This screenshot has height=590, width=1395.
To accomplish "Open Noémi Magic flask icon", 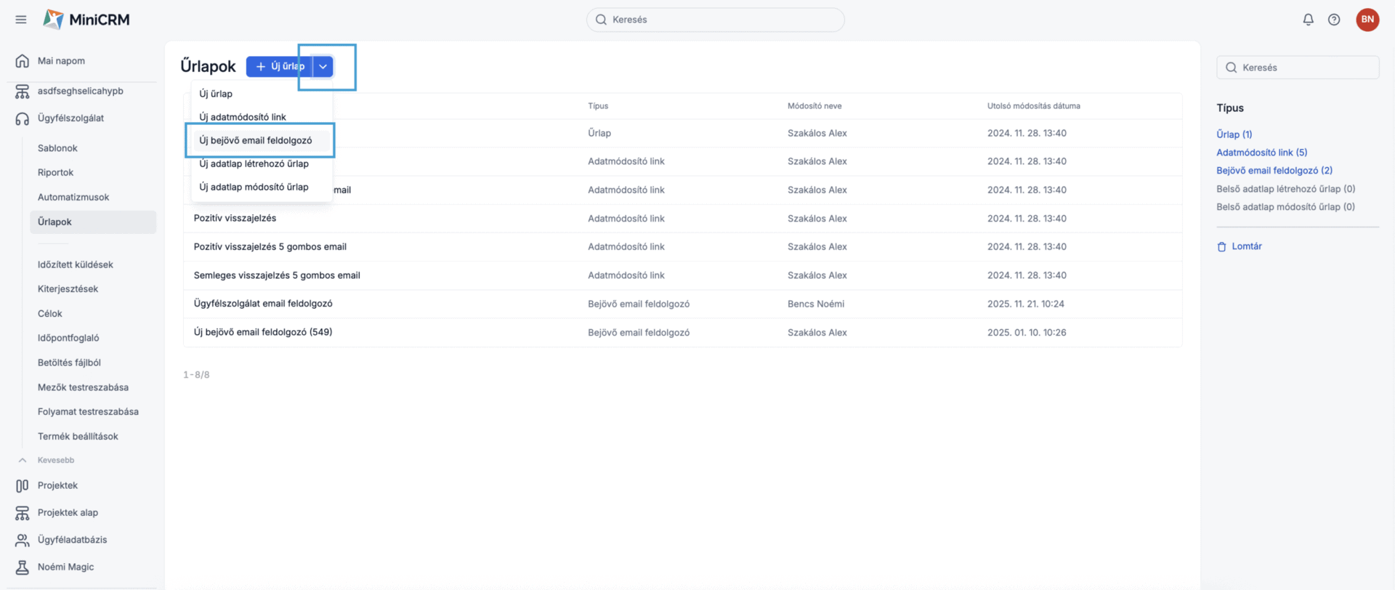I will coord(23,567).
